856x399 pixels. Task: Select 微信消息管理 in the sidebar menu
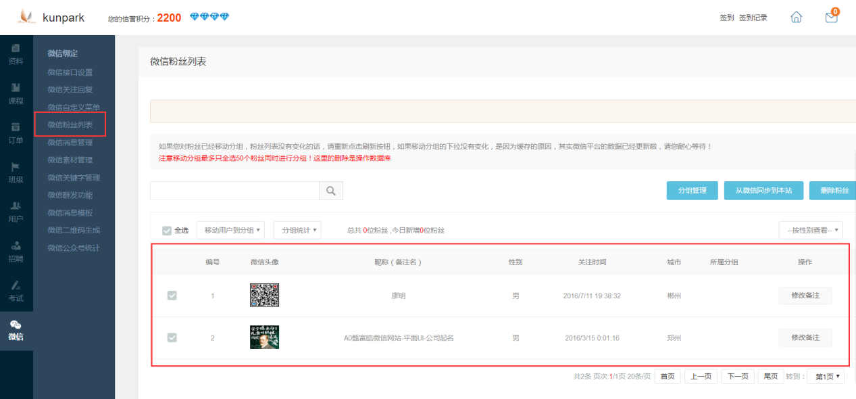click(71, 142)
